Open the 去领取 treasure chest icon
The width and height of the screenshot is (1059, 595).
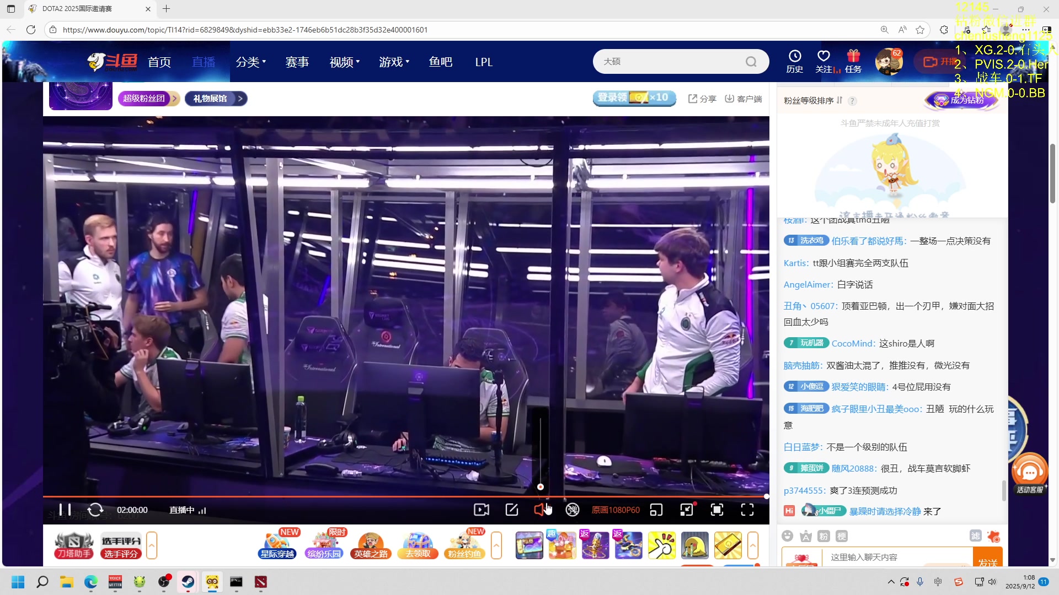point(418,545)
